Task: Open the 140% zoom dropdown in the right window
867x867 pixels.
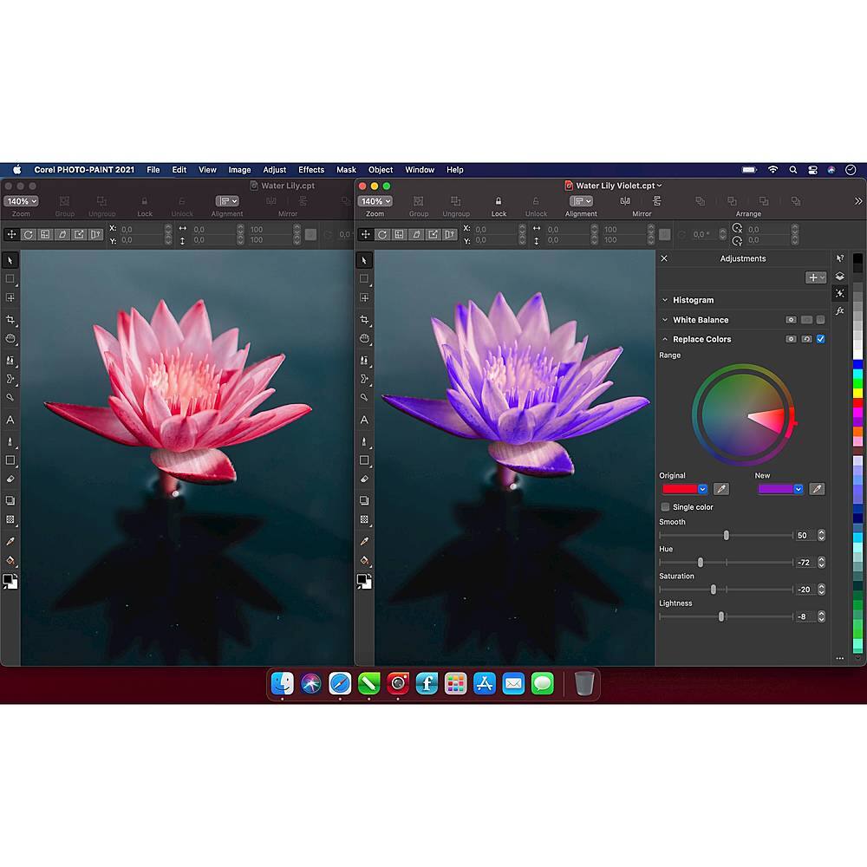Action: [375, 201]
